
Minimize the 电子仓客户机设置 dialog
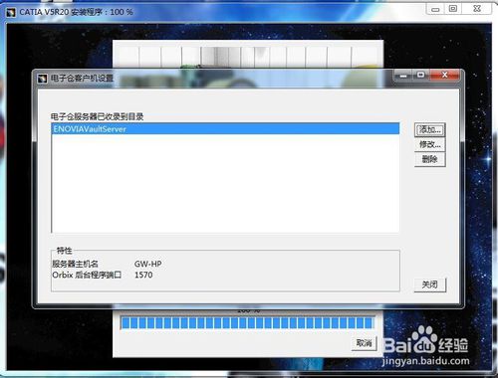point(403,76)
